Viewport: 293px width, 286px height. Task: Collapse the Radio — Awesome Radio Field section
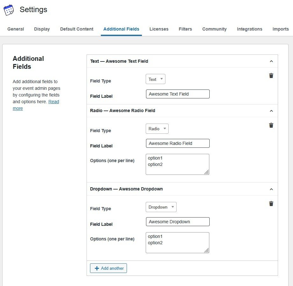271,111
